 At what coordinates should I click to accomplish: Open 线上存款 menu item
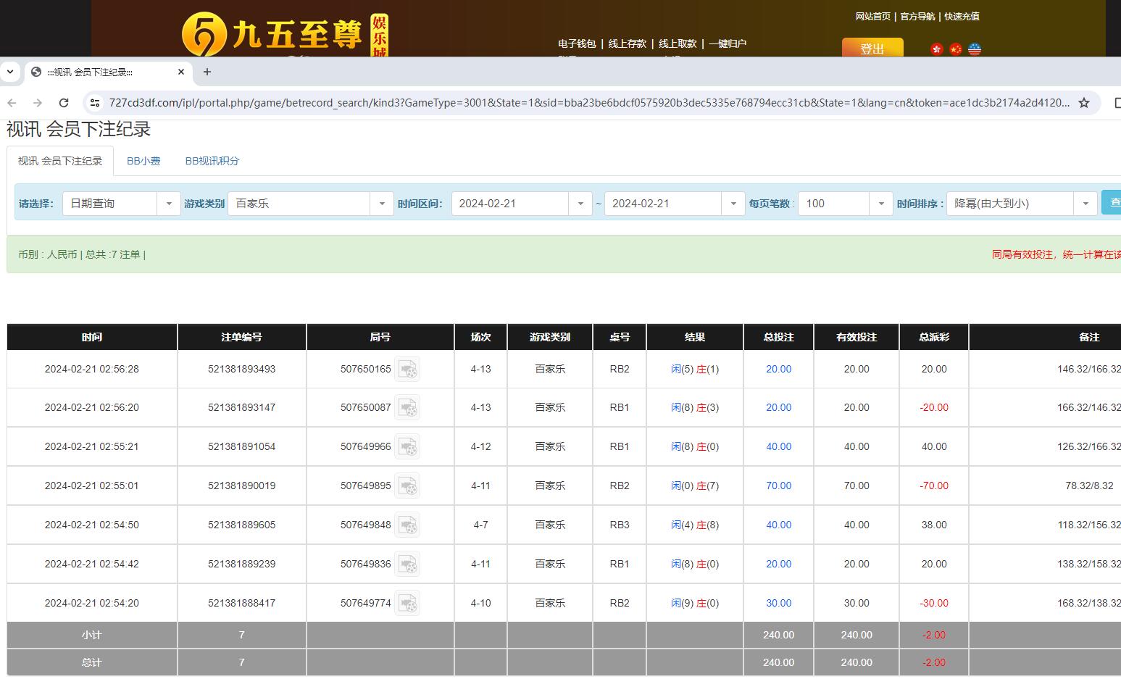click(x=628, y=43)
